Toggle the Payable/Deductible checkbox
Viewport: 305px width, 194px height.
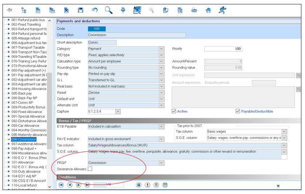238,111
